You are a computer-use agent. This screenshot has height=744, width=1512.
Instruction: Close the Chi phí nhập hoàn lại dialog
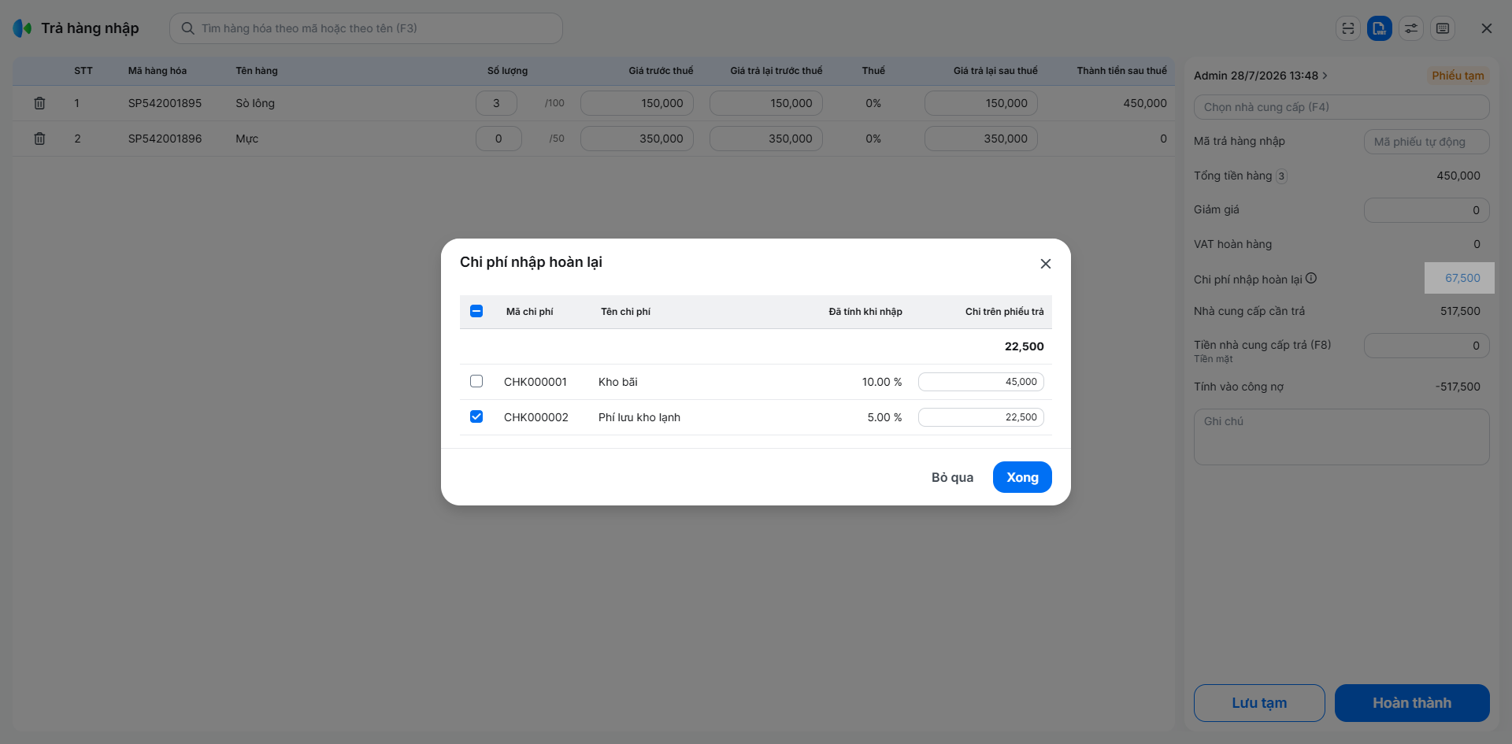coord(1046,264)
